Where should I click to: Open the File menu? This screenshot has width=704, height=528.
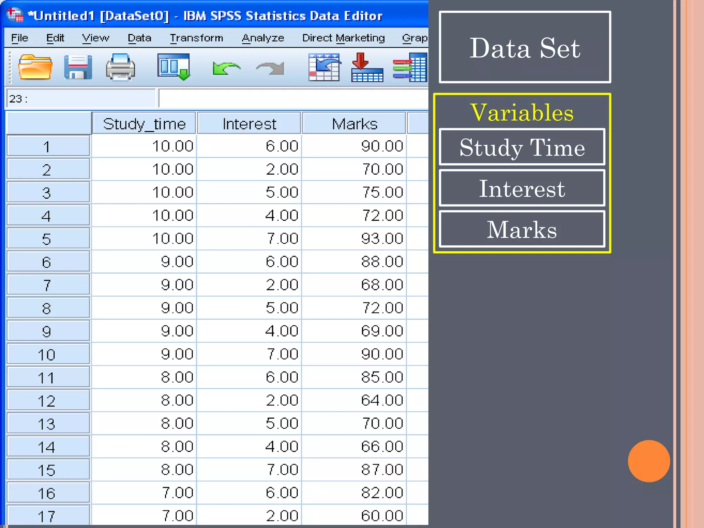[20, 38]
